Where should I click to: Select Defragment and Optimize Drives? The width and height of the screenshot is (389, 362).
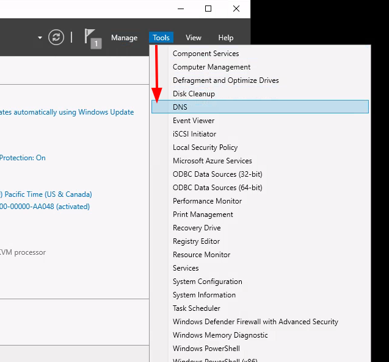(x=260, y=80)
